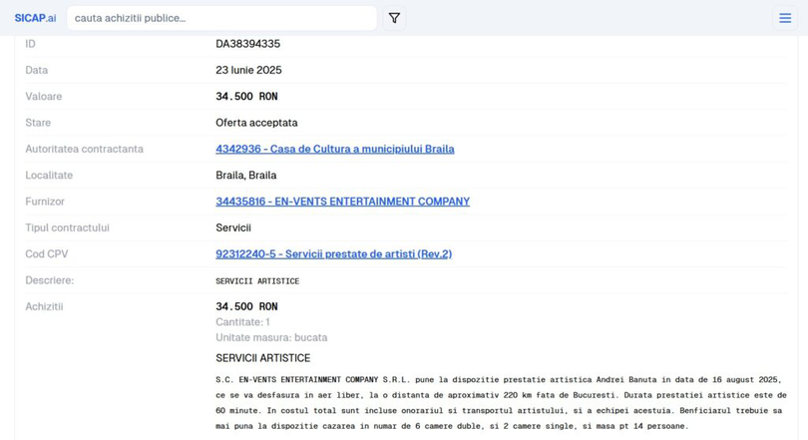The height and width of the screenshot is (440, 808).
Task: Click the 'Tipul contractului' label
Action: coord(68,227)
